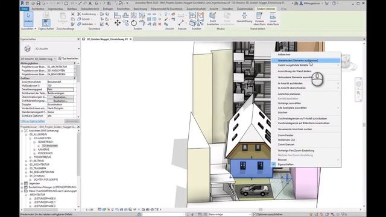This screenshot has height=217, width=386.
Task: Select the Ändern arrow tool in ribbon
Action: click(28, 19)
